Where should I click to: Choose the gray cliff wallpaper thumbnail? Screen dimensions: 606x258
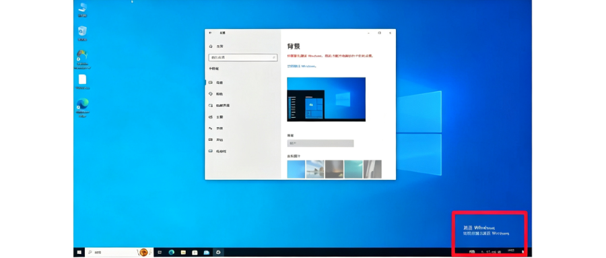click(x=372, y=169)
